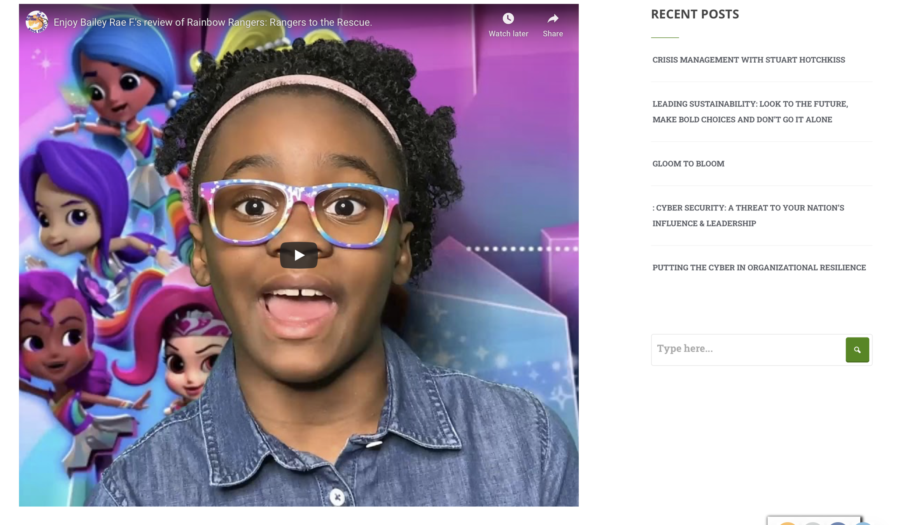900x525 pixels.
Task: Open Putting the Cyber in Organizational Resilience
Action: [x=759, y=268]
